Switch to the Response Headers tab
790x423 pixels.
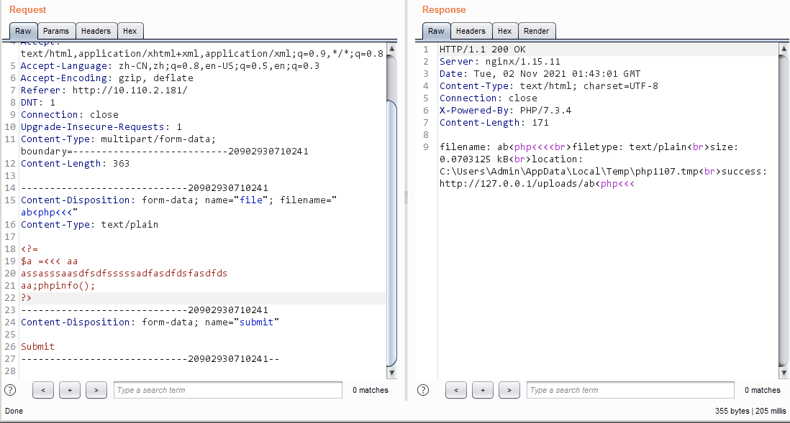pos(471,31)
